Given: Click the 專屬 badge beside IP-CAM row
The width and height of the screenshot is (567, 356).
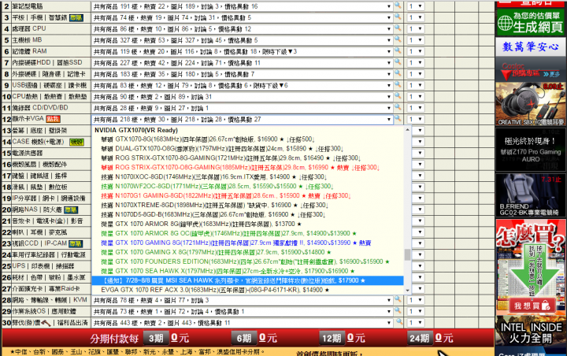Looking at the screenshot, I should [76, 244].
